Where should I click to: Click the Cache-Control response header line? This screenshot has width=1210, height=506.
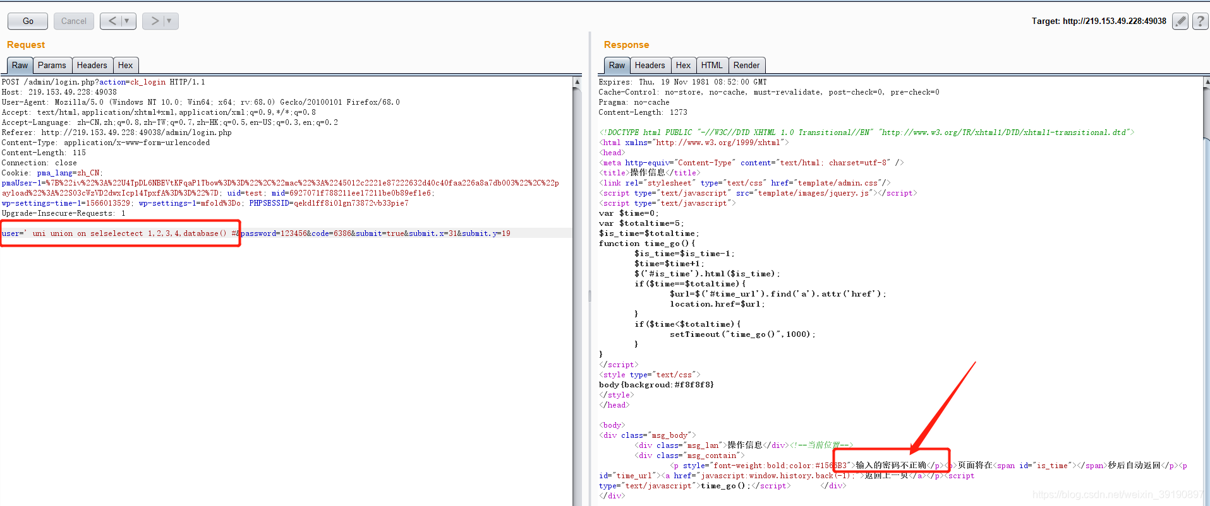coord(769,92)
